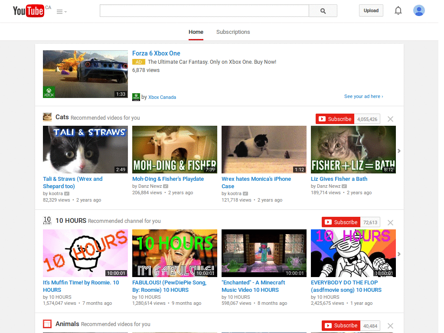
Task: Follow the See your ad here link
Action: [x=364, y=96]
